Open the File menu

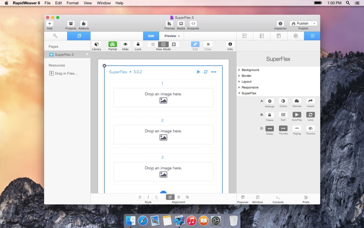click(48, 3)
